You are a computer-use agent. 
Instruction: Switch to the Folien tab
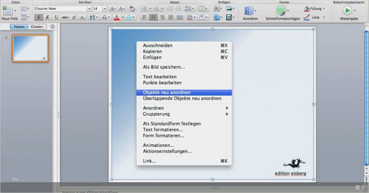click(19, 27)
